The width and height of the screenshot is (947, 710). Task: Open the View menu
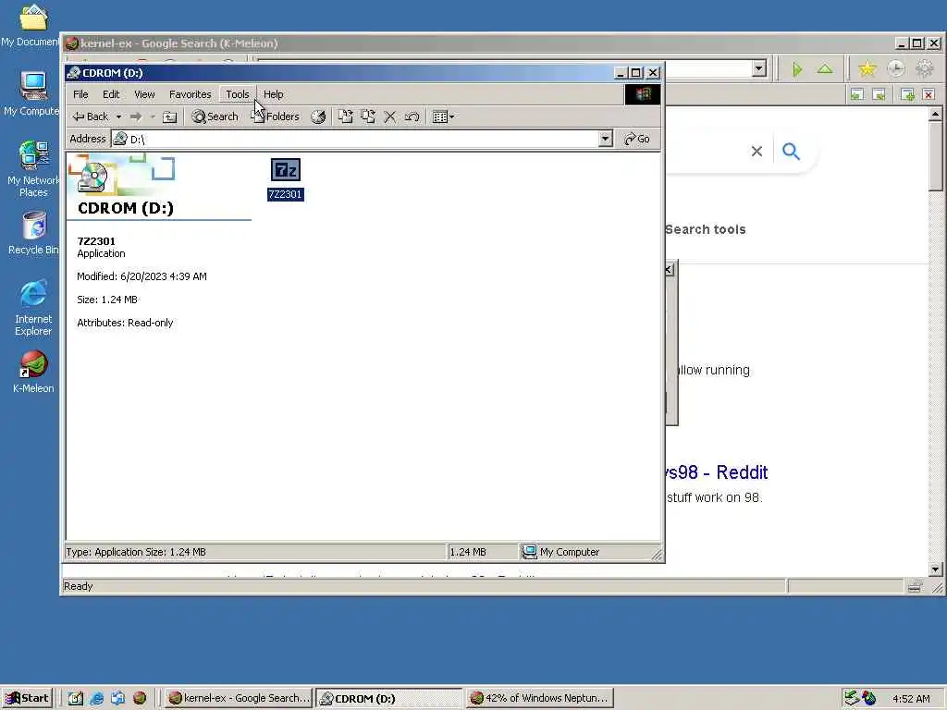(144, 94)
